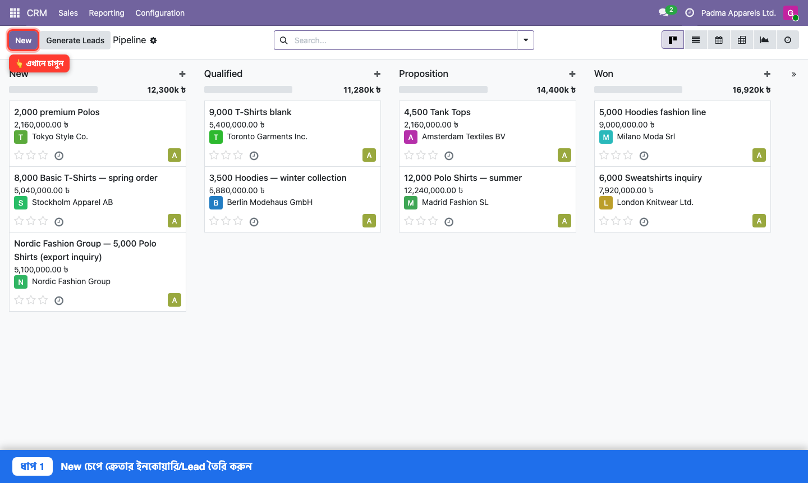Viewport: 808px width, 483px height.
Task: Go to CRM app home
Action: coord(37,12)
